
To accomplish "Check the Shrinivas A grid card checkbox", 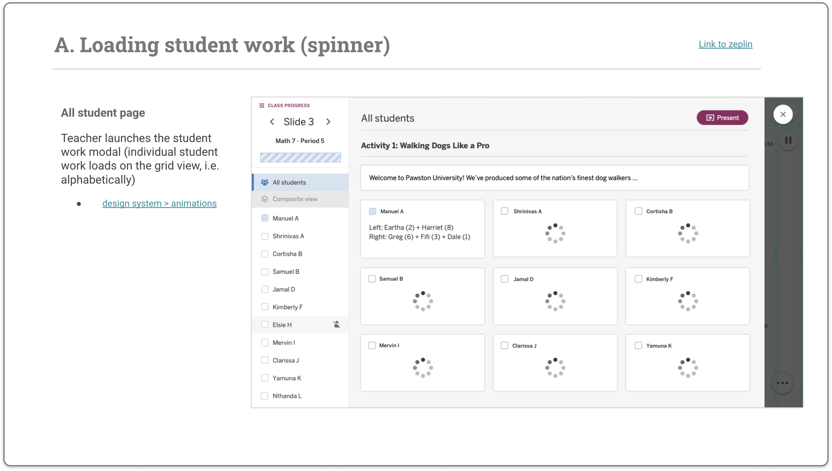I will (x=505, y=211).
